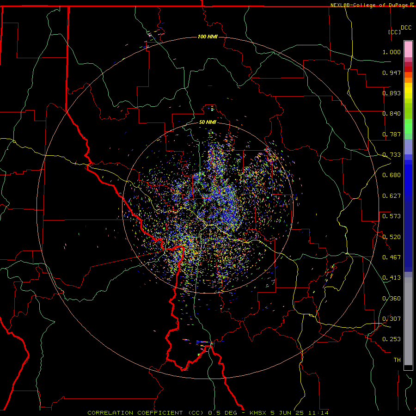Click the [CC] legend unit label
The height and width of the screenshot is (416, 416).
click(x=395, y=32)
